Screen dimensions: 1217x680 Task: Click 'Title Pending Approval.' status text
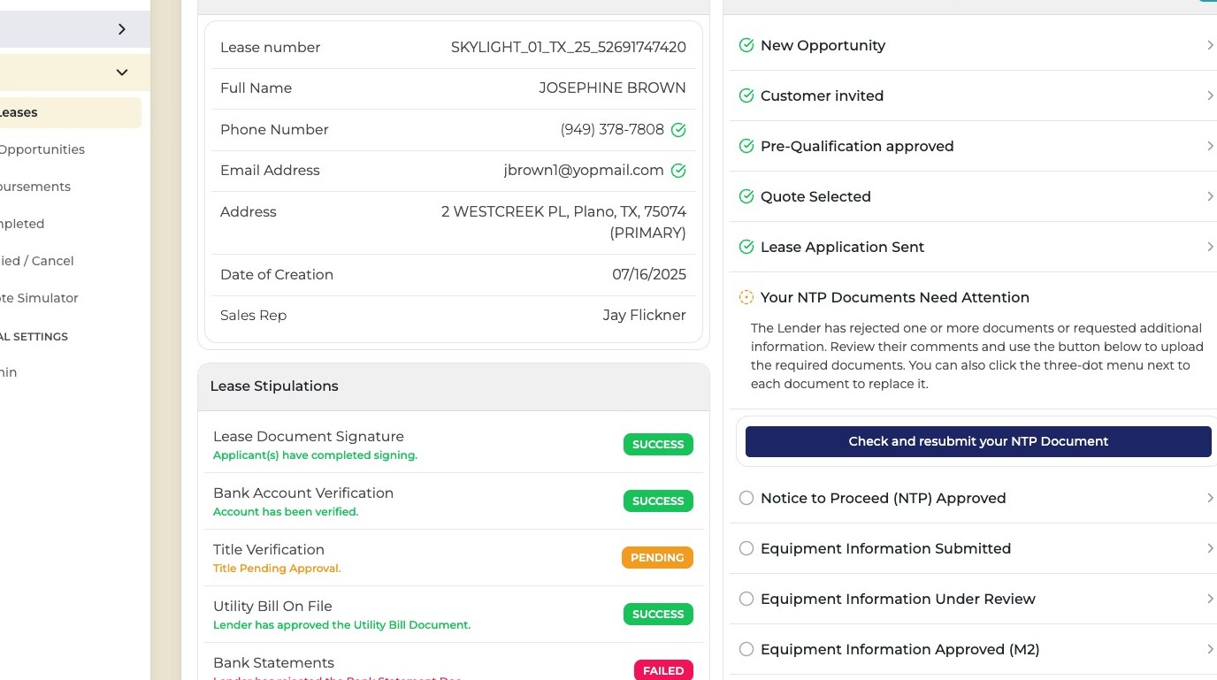tap(277, 569)
